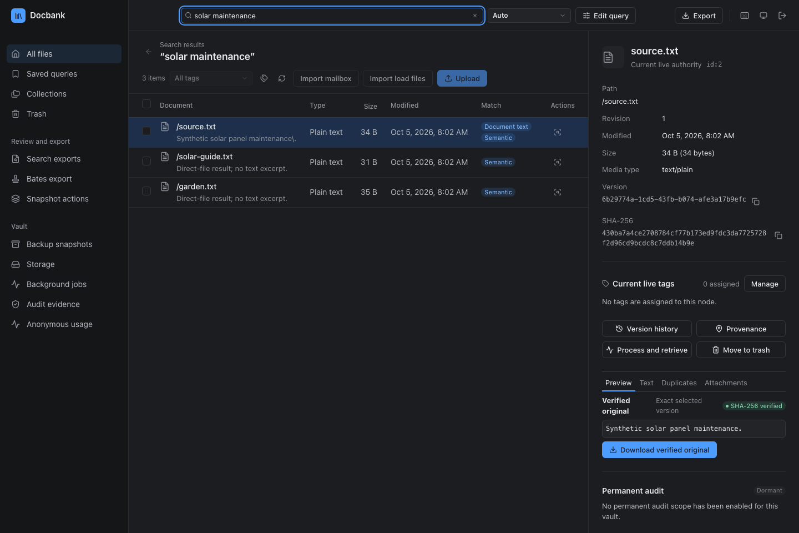Image resolution: width=799 pixels, height=533 pixels.
Task: Clear the search field with the X icon
Action: click(x=475, y=16)
